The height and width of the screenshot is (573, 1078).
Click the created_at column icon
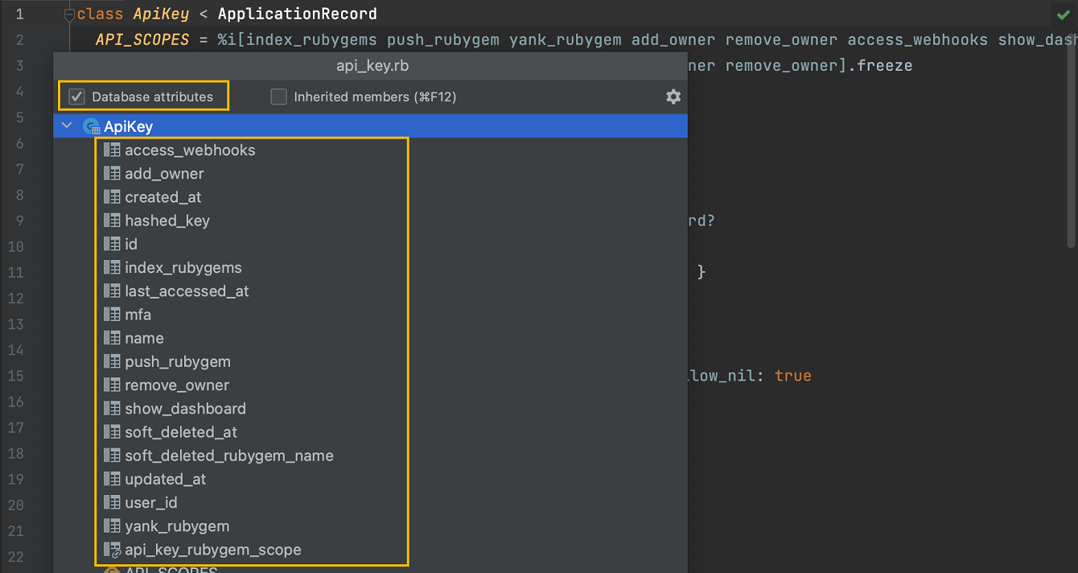(112, 196)
